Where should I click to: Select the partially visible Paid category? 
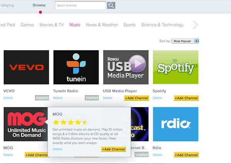[x=8, y=25]
